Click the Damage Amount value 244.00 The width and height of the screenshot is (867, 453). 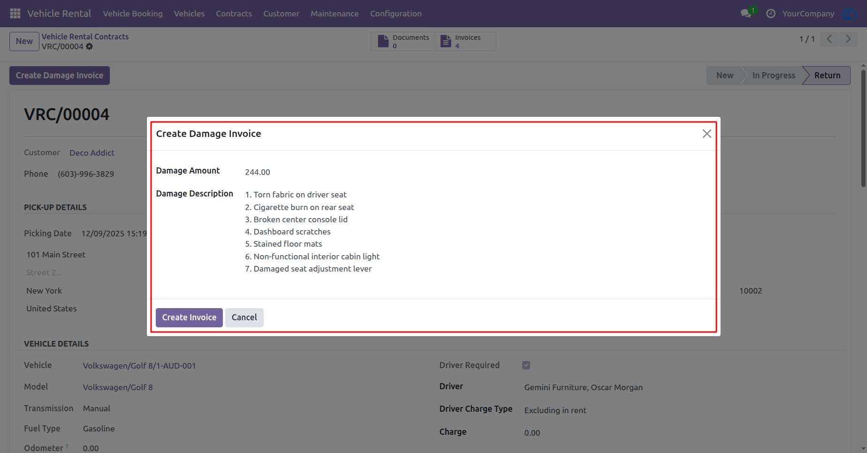coord(258,172)
